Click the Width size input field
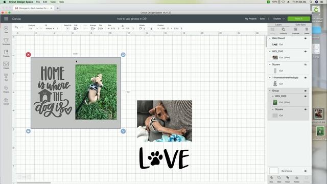 click(x=114, y=29)
